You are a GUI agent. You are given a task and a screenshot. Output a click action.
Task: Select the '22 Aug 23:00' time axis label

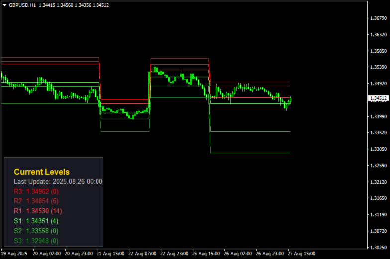(x=174, y=253)
